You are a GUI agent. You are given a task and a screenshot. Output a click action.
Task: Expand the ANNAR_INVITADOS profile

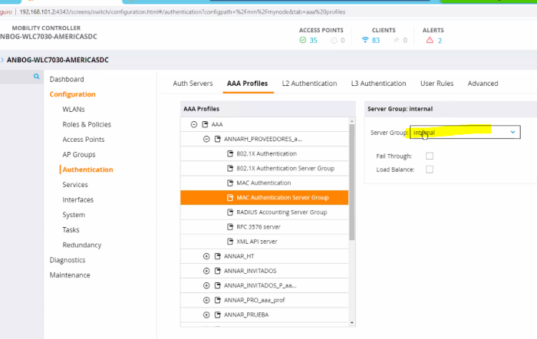[x=206, y=271]
